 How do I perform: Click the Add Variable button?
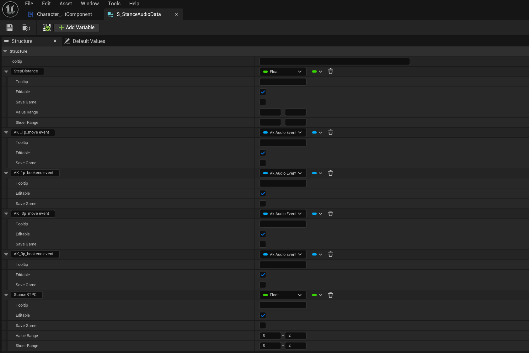(x=77, y=28)
